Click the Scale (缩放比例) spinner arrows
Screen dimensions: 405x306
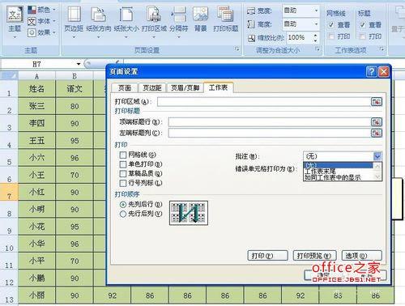[315, 37]
